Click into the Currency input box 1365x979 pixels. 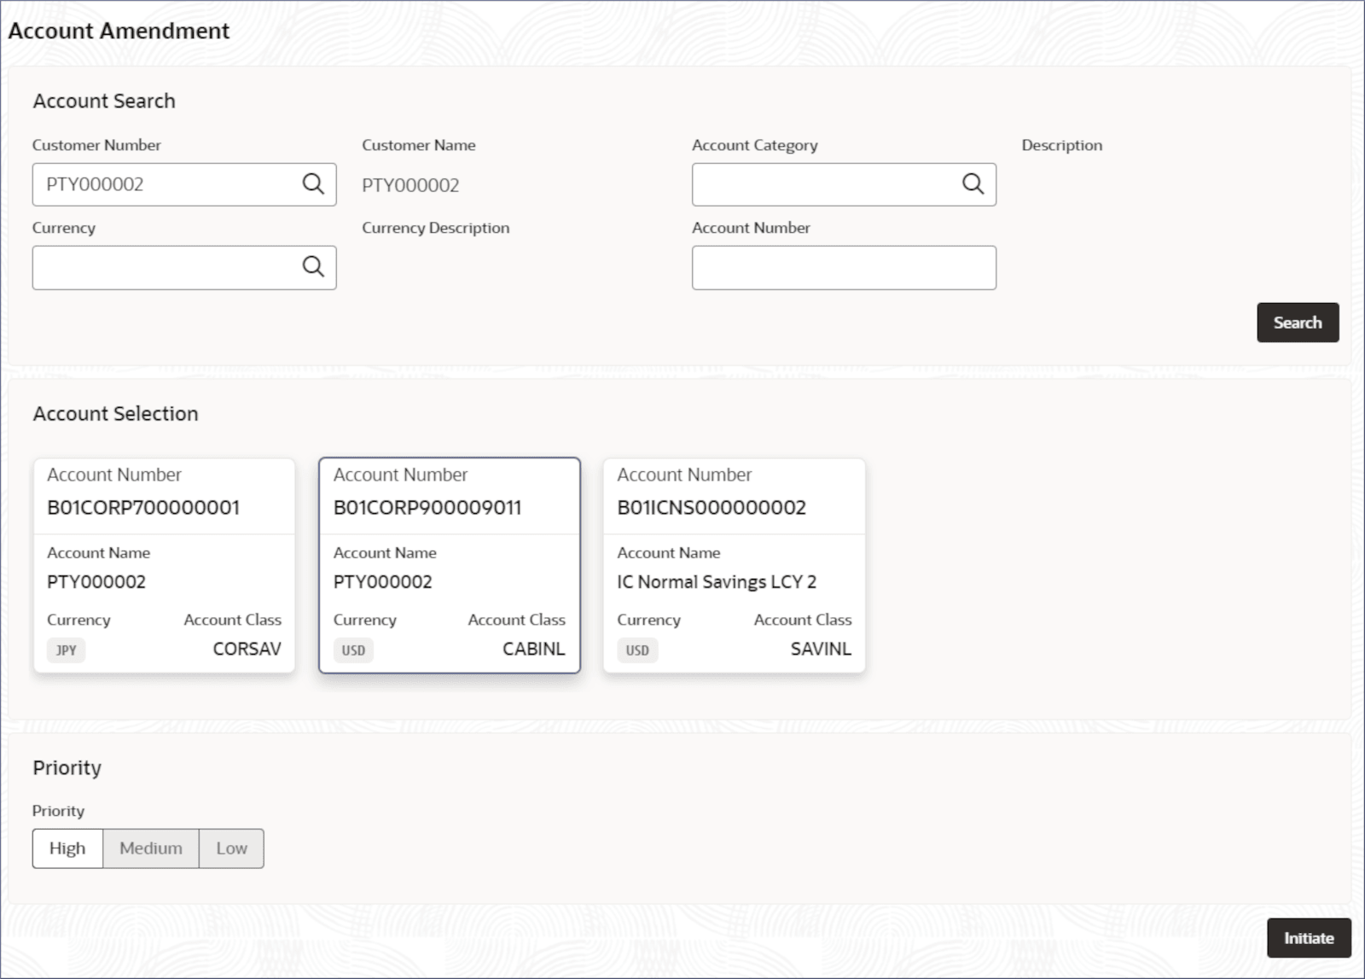click(167, 268)
